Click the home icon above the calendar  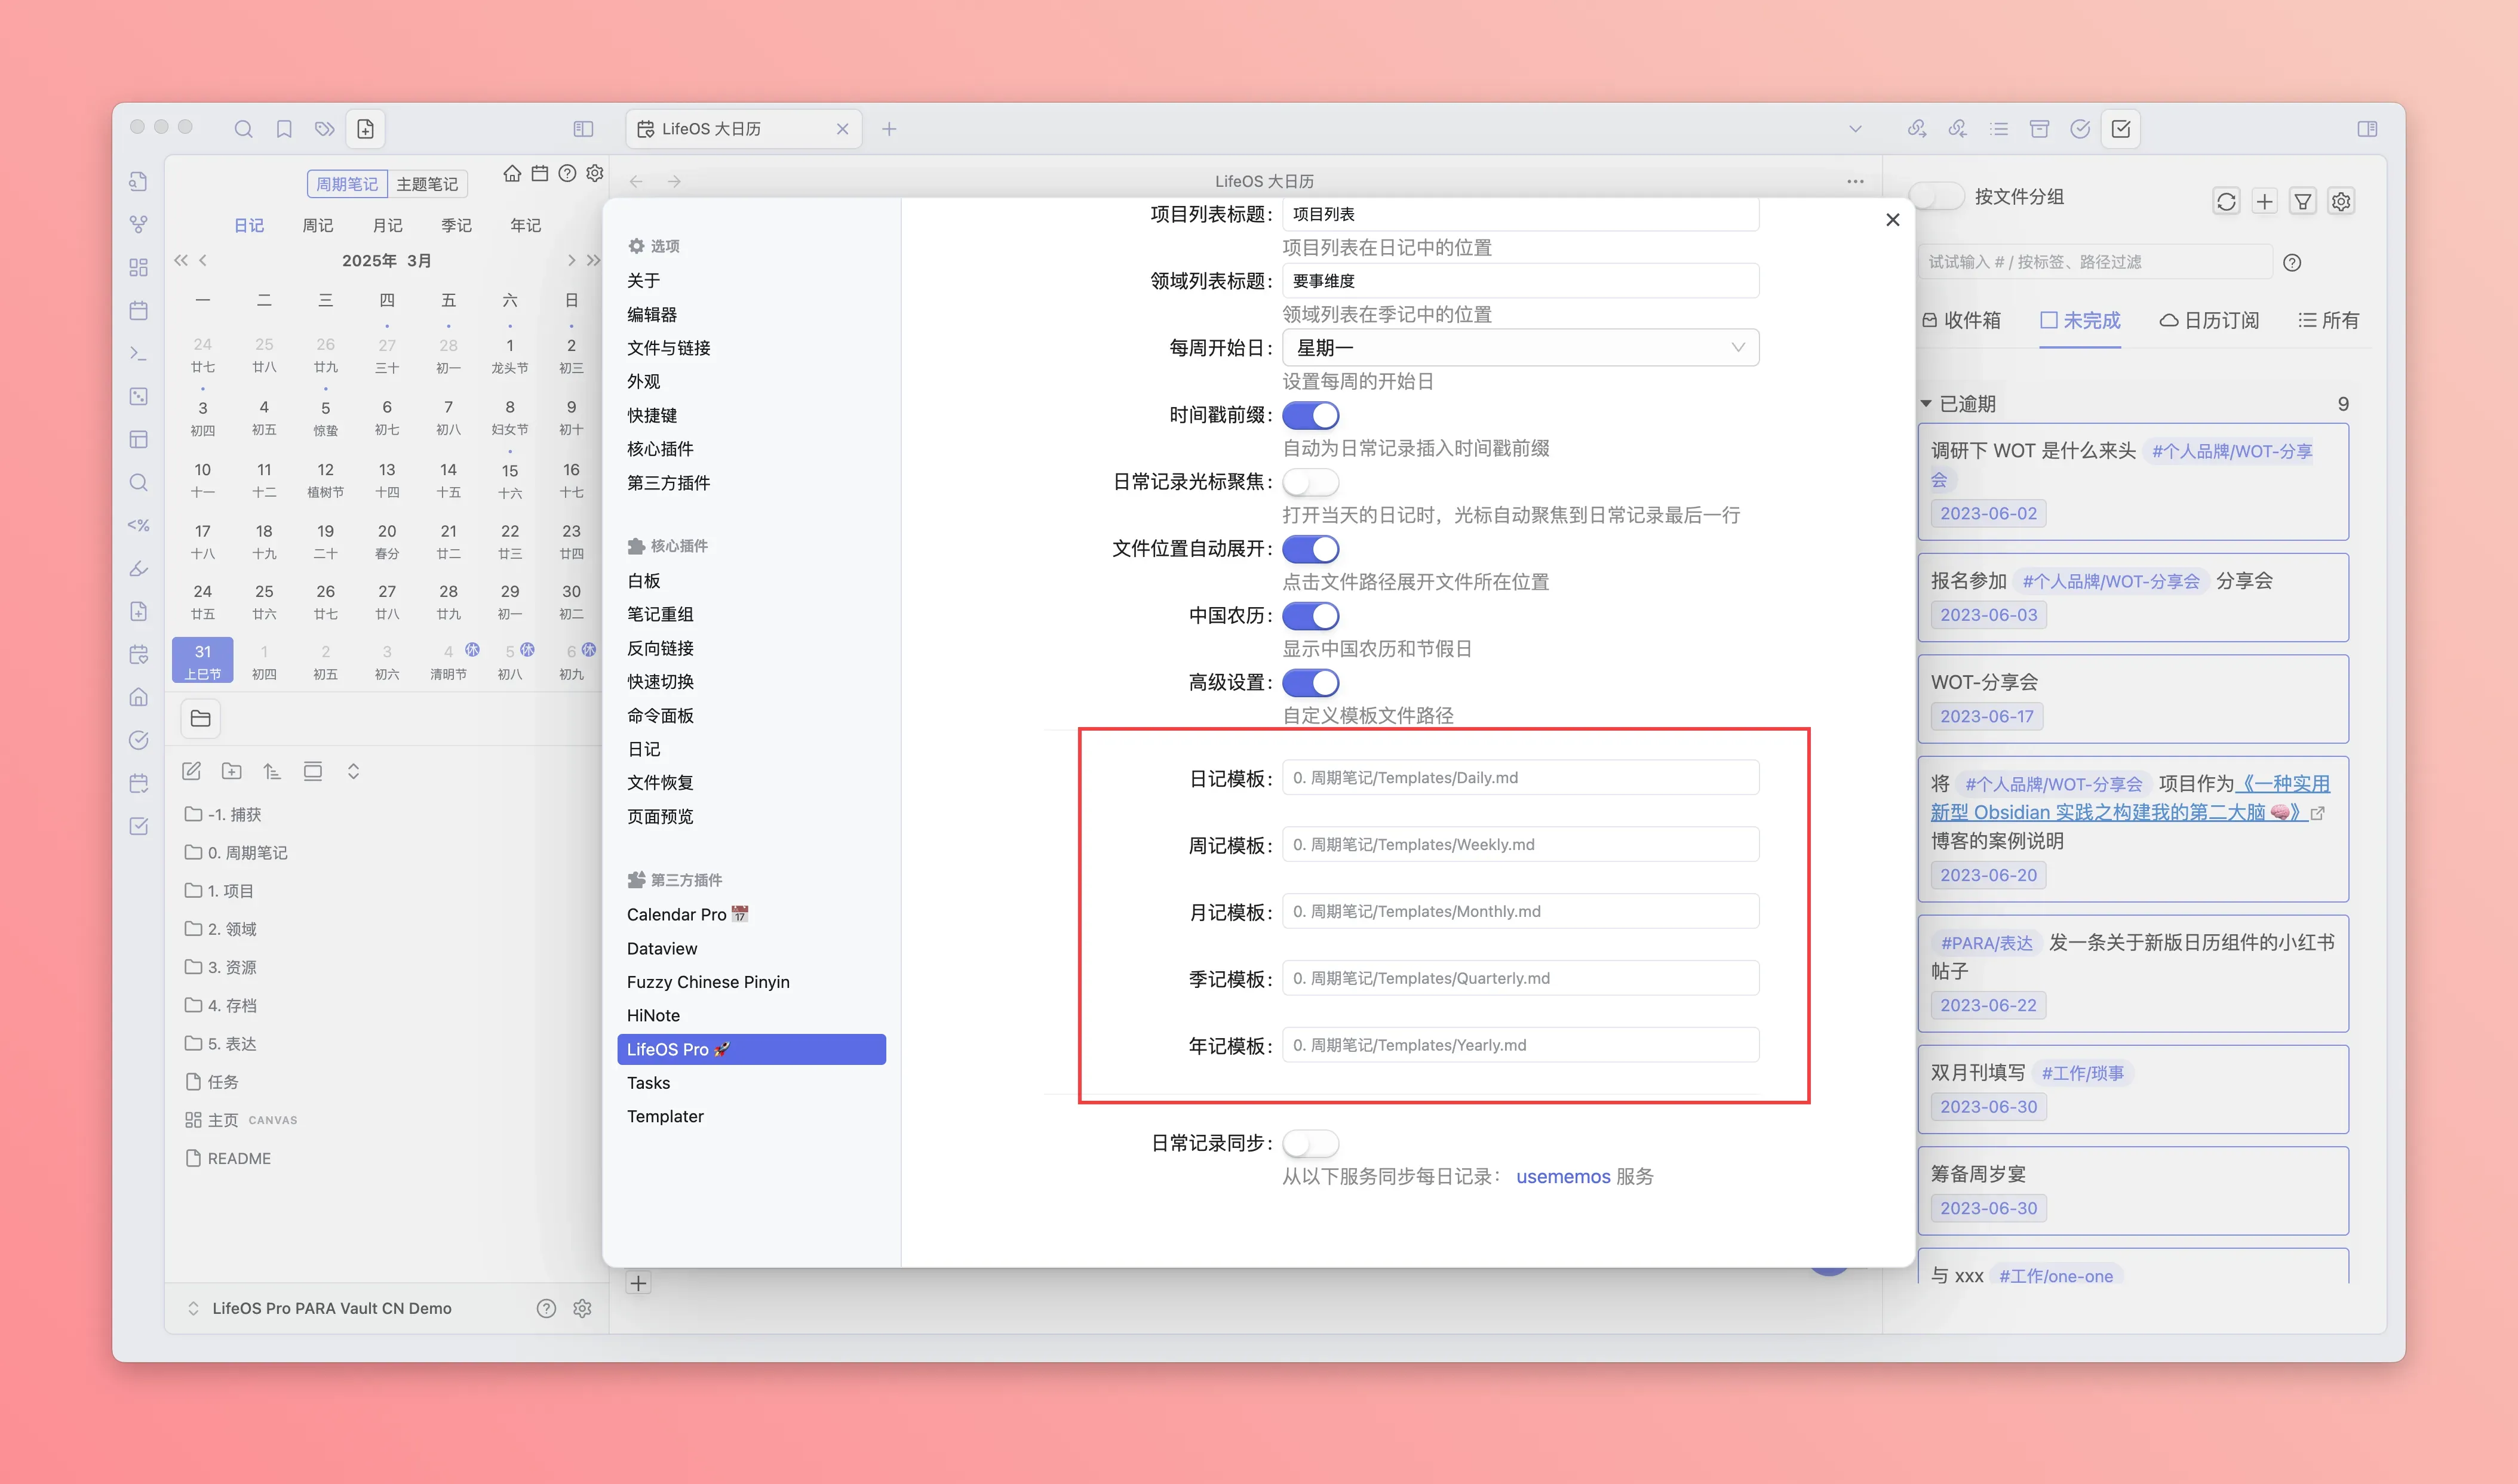(x=512, y=174)
